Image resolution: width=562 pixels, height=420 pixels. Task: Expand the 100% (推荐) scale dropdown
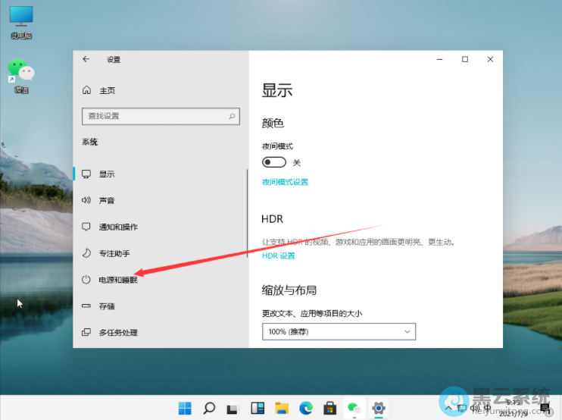(339, 332)
